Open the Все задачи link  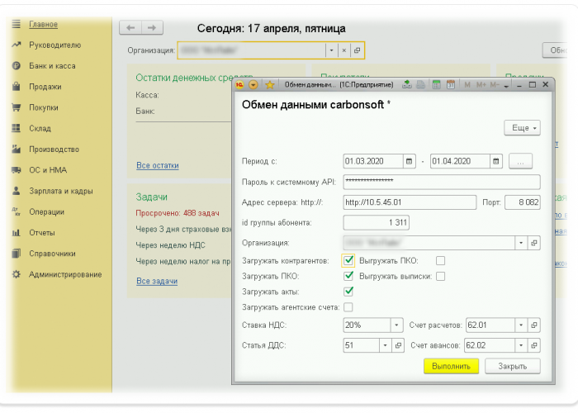coord(157,281)
